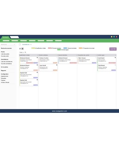
Task: Click the corner mark on Marc Simon card
Action: click(x=96, y=57)
